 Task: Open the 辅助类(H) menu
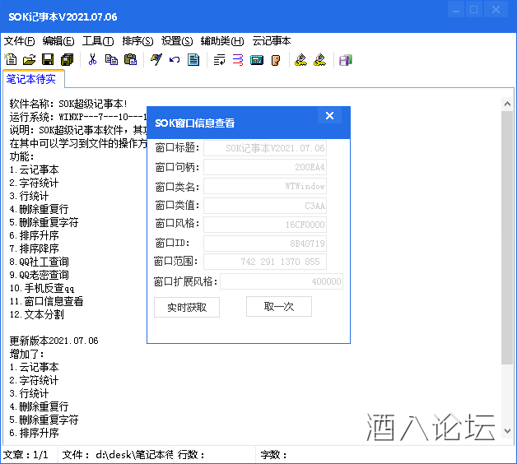[222, 41]
